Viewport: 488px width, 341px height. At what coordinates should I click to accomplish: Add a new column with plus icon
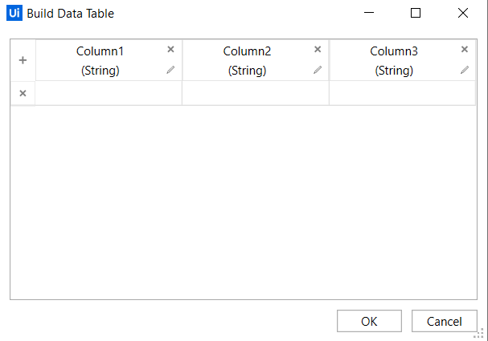click(23, 60)
